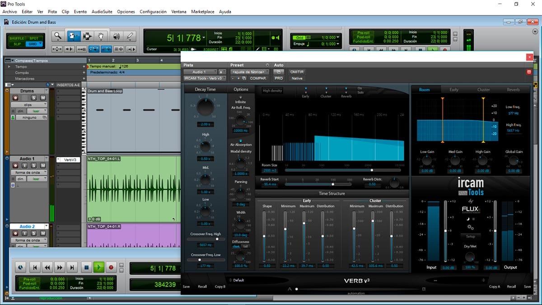Select the Grabber hand tool
542x305 pixels.
pos(102,36)
